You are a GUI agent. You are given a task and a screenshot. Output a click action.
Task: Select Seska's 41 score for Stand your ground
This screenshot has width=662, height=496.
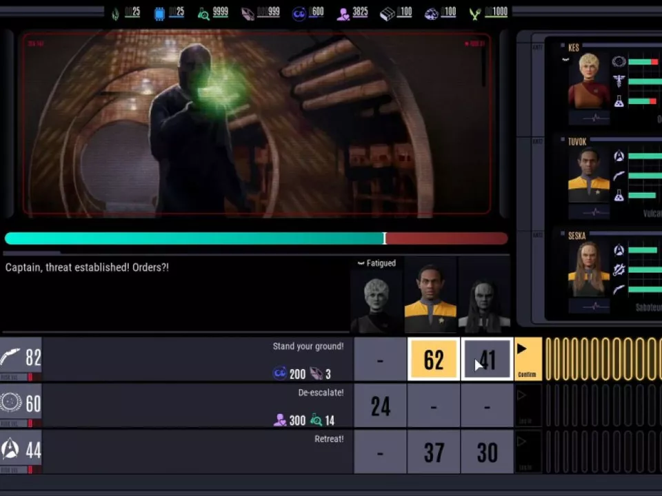487,359
